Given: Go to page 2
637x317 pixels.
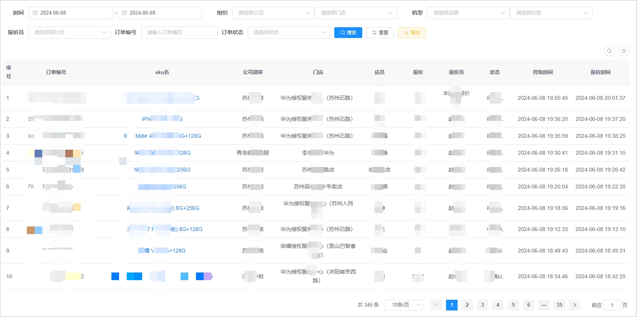Looking at the screenshot, I should [467, 305].
